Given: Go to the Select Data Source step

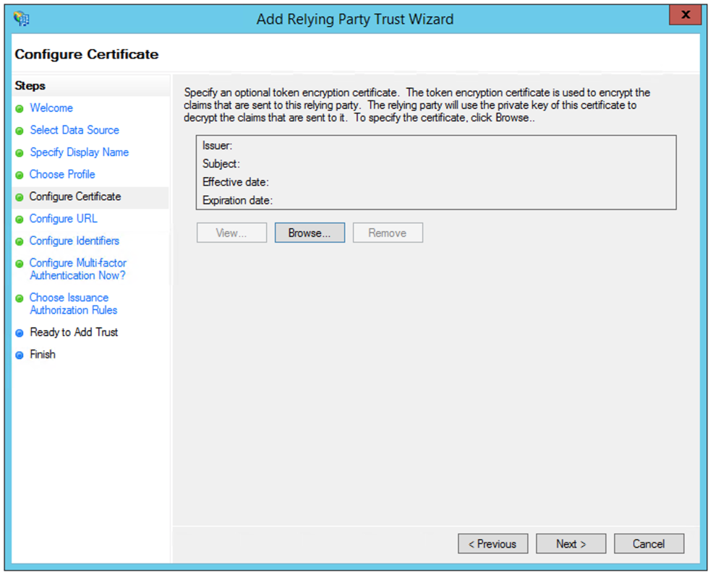Looking at the screenshot, I should tap(74, 130).
